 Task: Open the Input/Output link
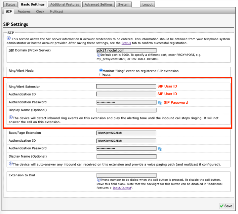click(122, 188)
